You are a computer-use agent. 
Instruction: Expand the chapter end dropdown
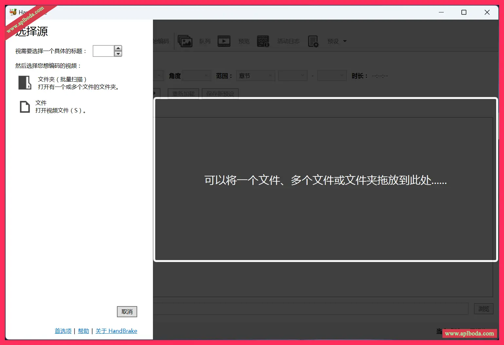(332, 76)
